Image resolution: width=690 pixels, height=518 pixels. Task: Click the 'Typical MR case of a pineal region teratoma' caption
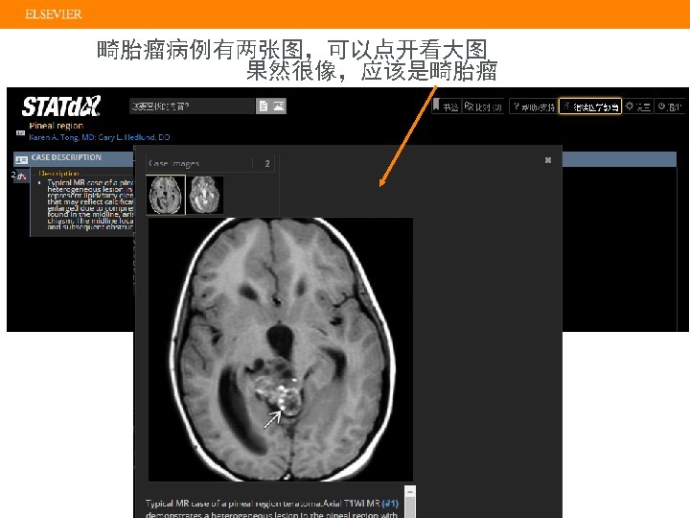[x=232, y=503]
